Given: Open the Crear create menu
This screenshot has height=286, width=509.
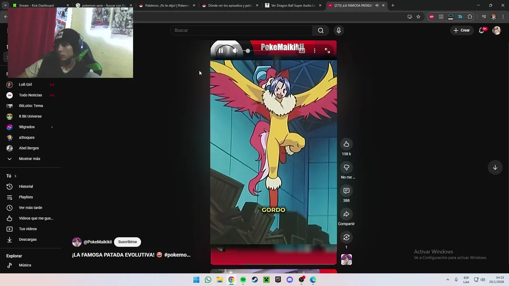Looking at the screenshot, I should pos(462,30).
